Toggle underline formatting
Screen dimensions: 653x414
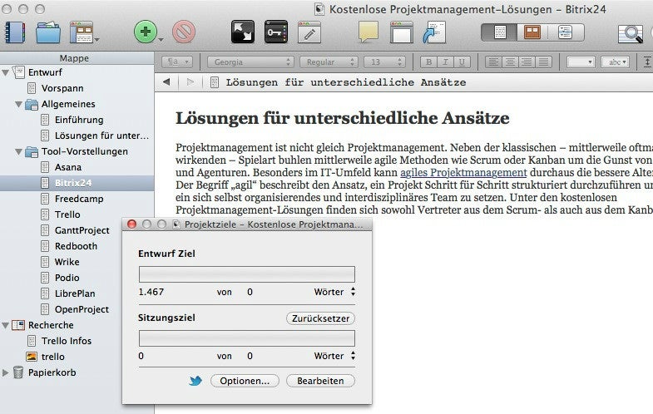tap(462, 62)
